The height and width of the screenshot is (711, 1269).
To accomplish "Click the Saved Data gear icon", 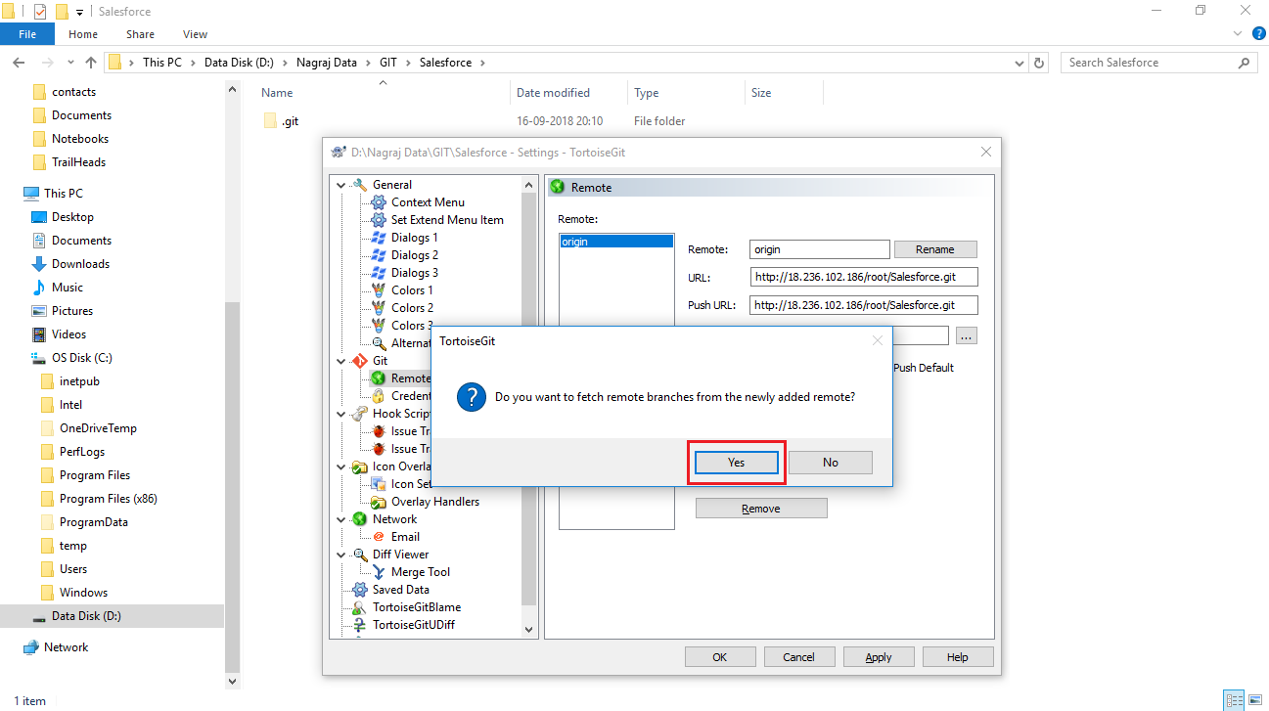I will [x=359, y=590].
